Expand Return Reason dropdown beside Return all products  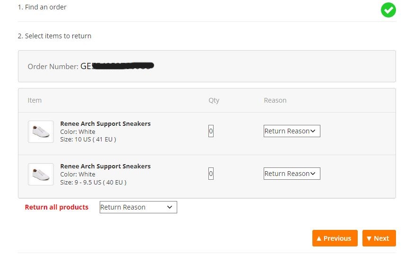(x=138, y=207)
